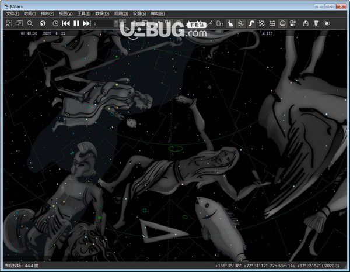Open the 指向(P) menu
The height and width of the screenshot is (272, 350).
coord(47,13)
